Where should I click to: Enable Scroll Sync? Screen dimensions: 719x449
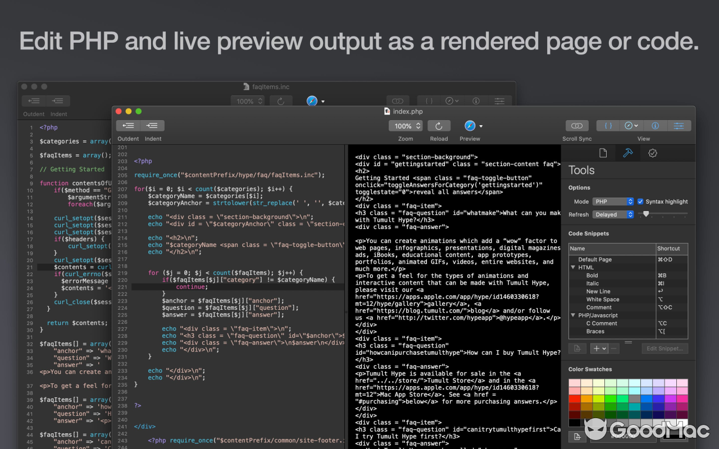(x=577, y=125)
